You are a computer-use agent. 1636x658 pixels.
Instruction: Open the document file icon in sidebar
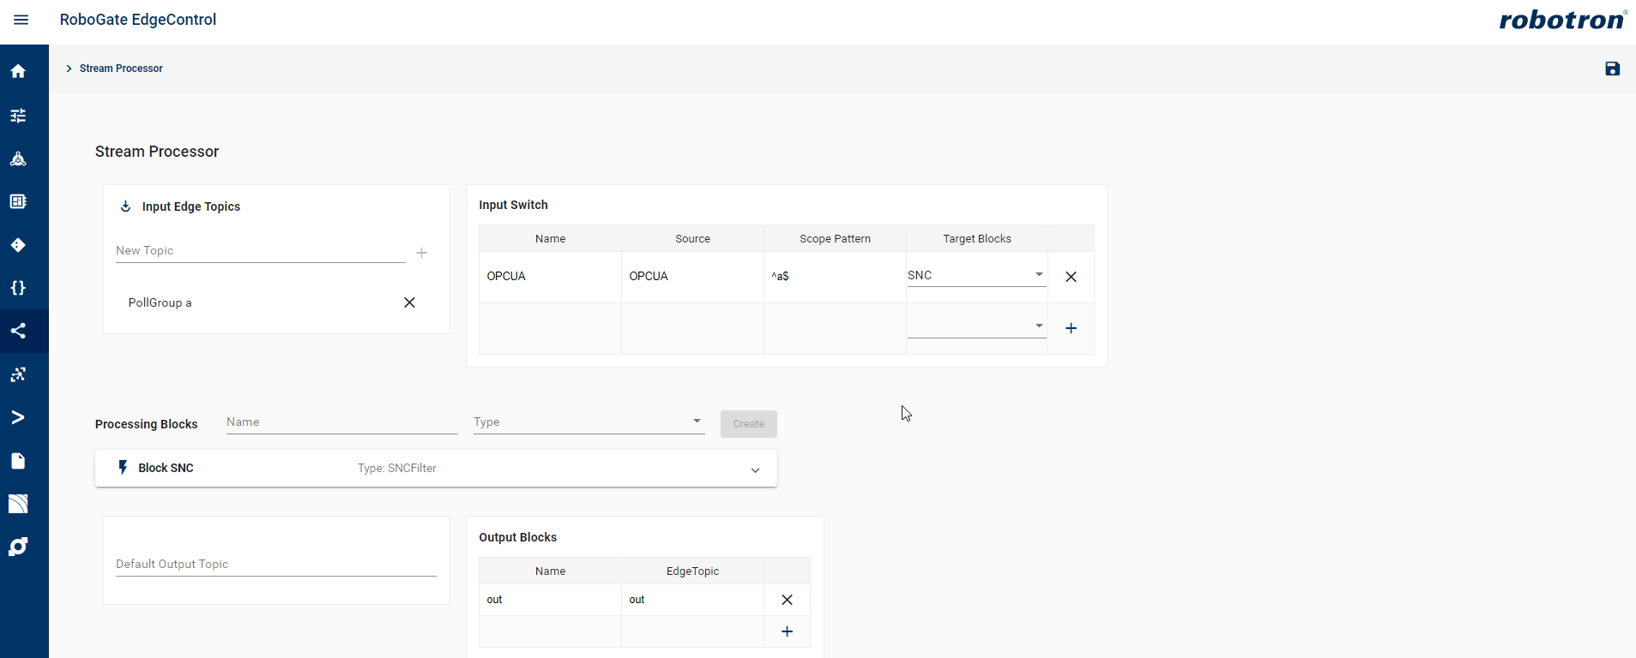pos(18,461)
